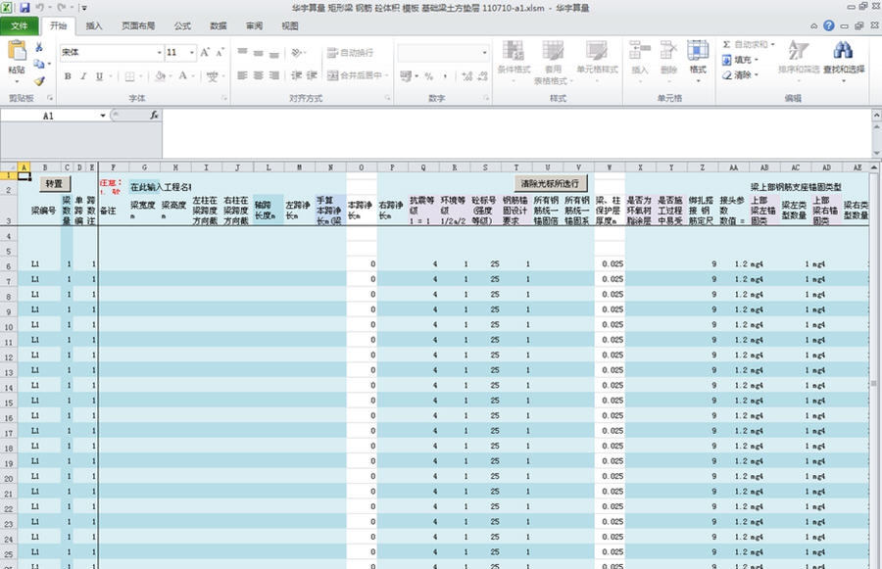Switch to the Insert (插入) tab
882x569 pixels.
(x=94, y=26)
